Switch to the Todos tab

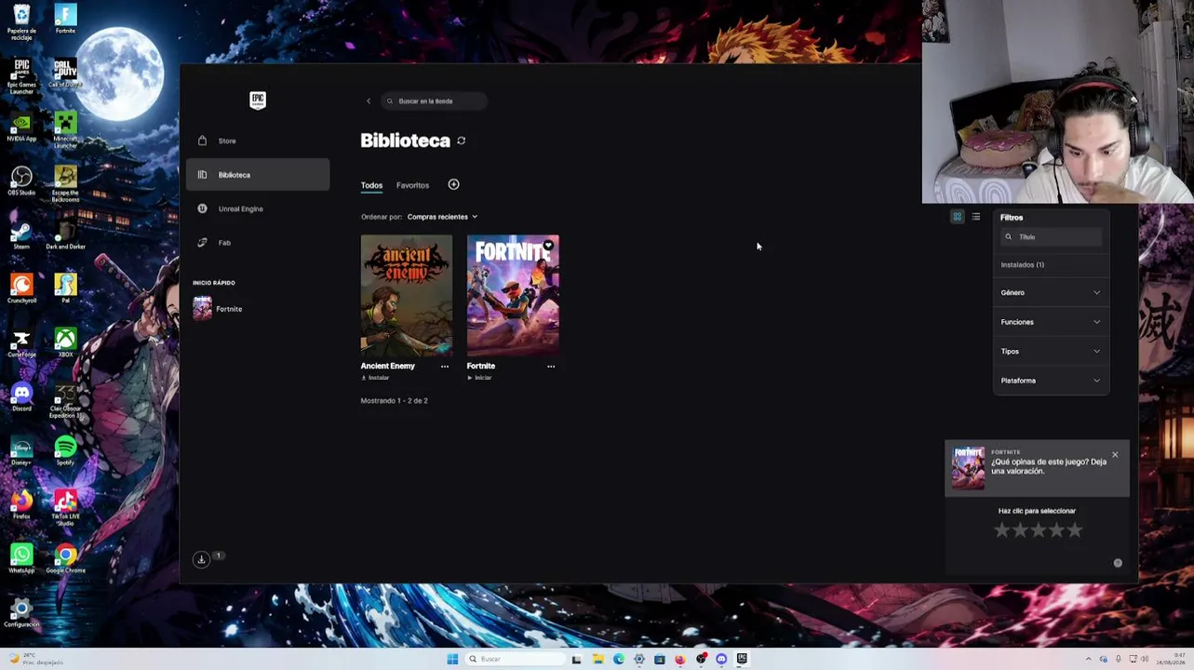[371, 185]
